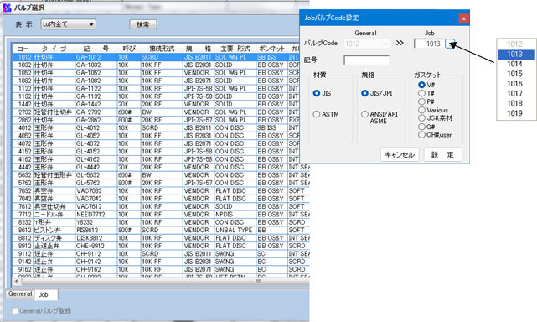Image resolution: width=537 pixels, height=322 pixels.
Task: Select the T# gasket radio button
Action: (421, 93)
